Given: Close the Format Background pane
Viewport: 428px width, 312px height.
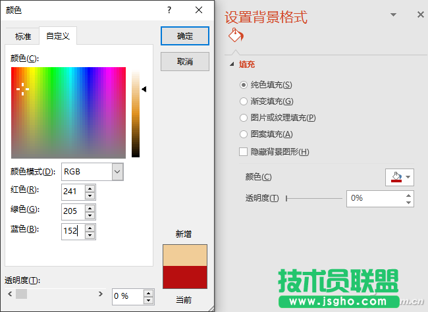Looking at the screenshot, I should point(420,14).
